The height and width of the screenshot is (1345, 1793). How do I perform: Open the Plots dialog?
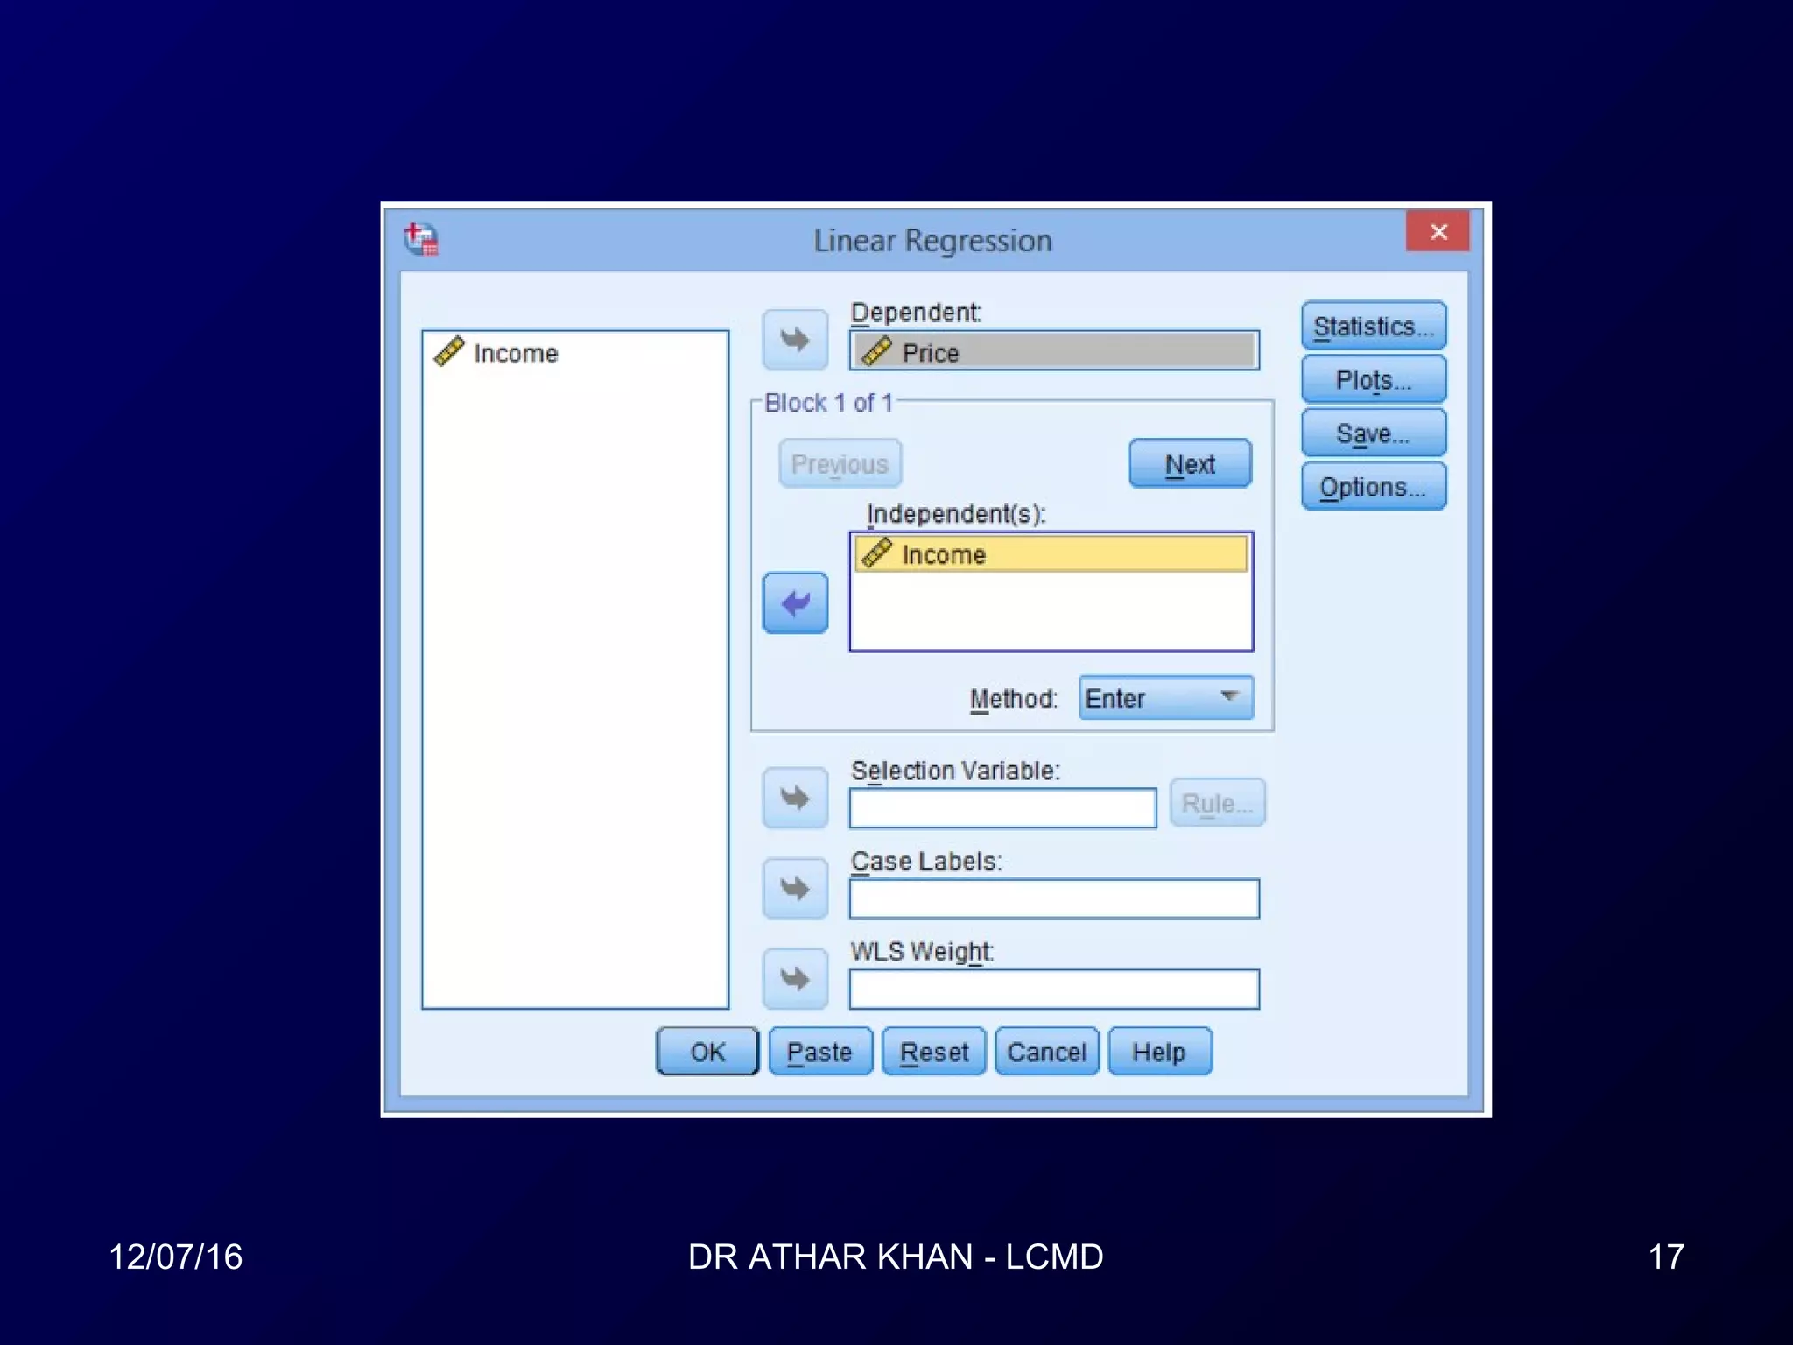(1373, 380)
